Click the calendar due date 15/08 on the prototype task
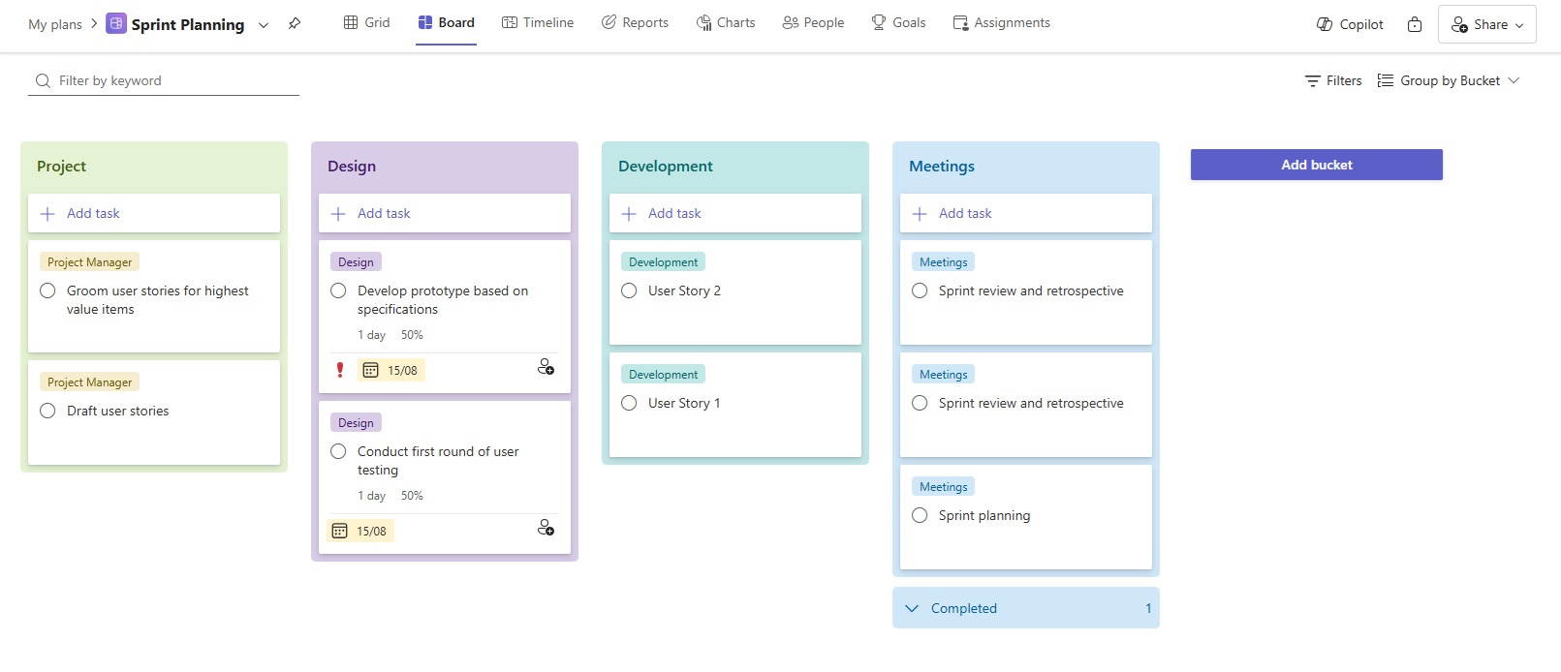Image resolution: width=1561 pixels, height=672 pixels. coord(391,370)
